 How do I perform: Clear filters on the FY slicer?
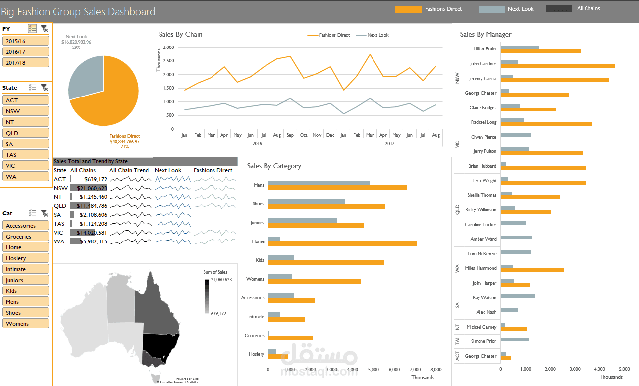pyautogui.click(x=44, y=28)
